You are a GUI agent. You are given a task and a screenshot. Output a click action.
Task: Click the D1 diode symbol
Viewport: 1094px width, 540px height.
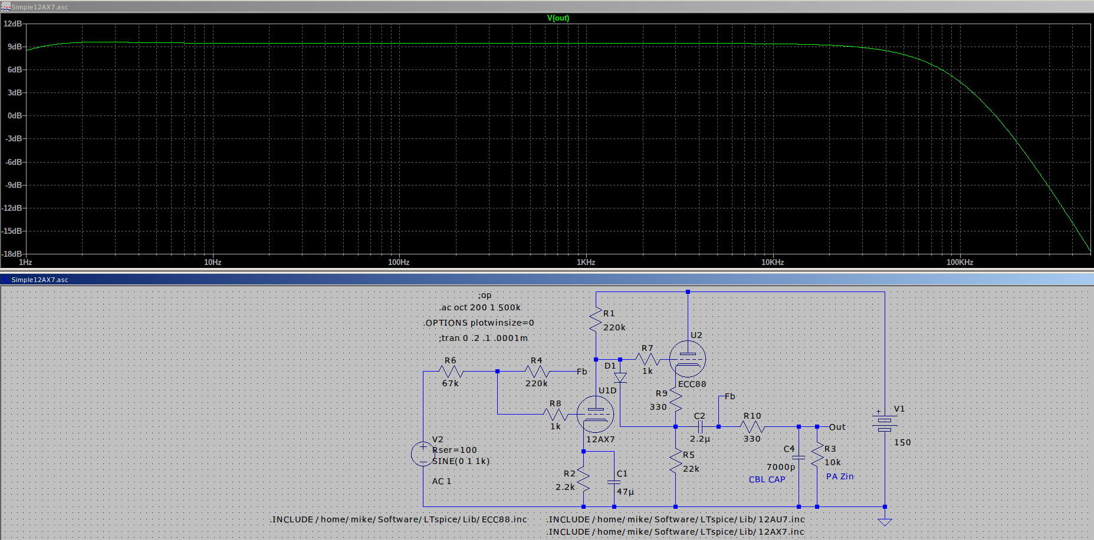click(620, 377)
